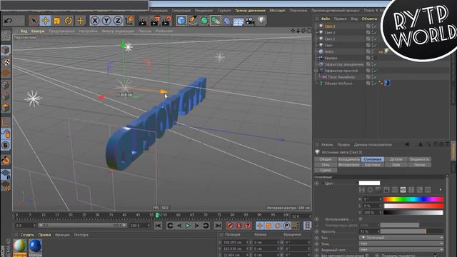Toggle the Z axis lock
Image resolution: width=457 pixels, height=257 pixels.
coord(118,21)
